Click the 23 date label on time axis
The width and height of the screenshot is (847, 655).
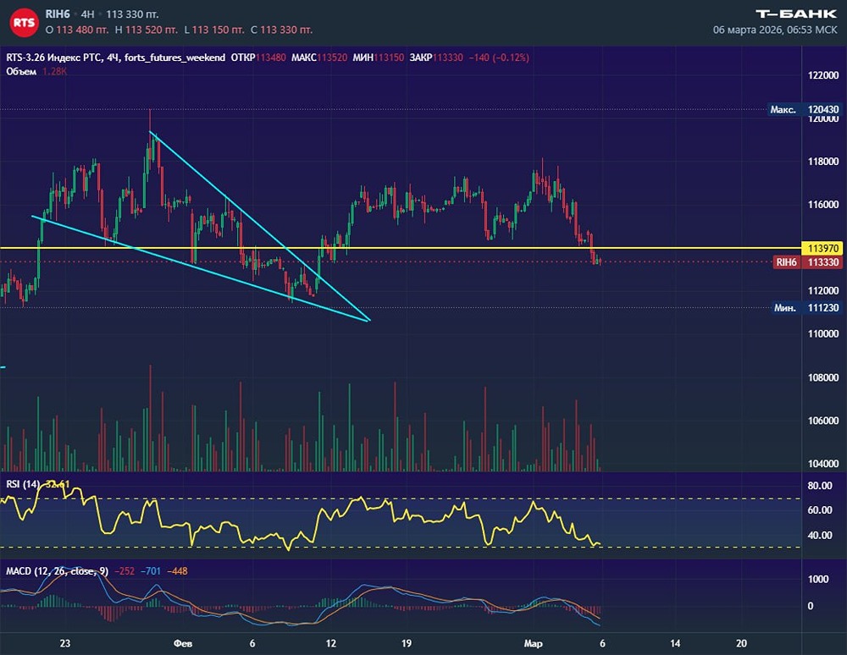(65, 643)
